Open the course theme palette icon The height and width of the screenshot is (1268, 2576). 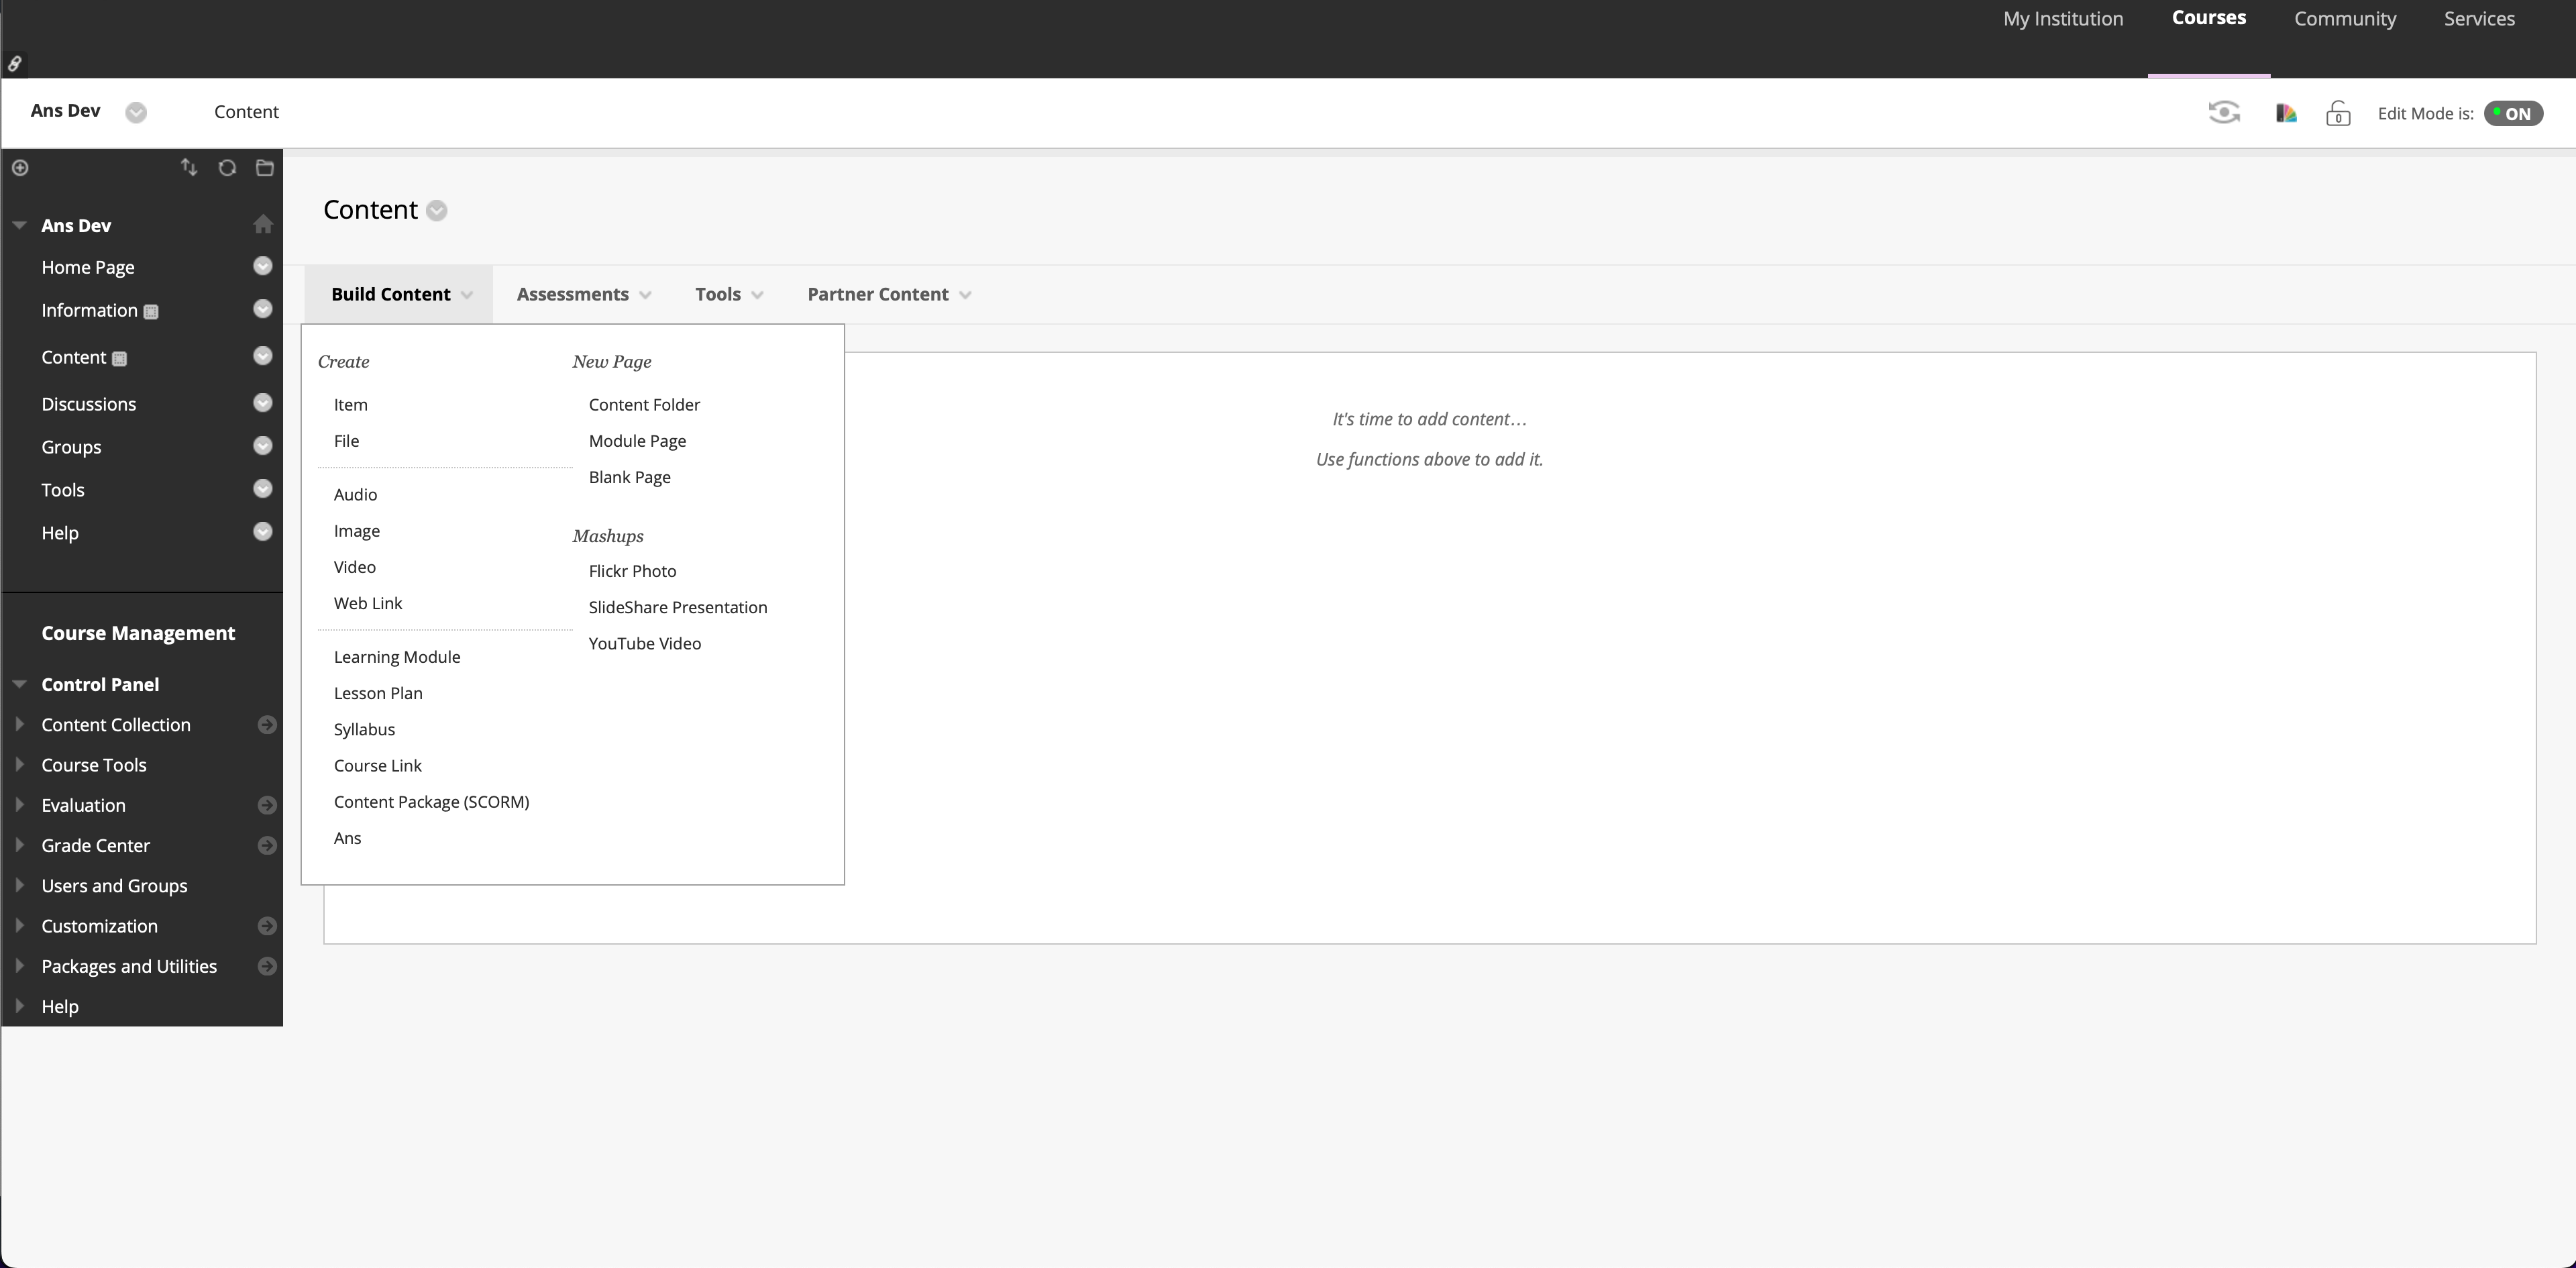(x=2286, y=113)
